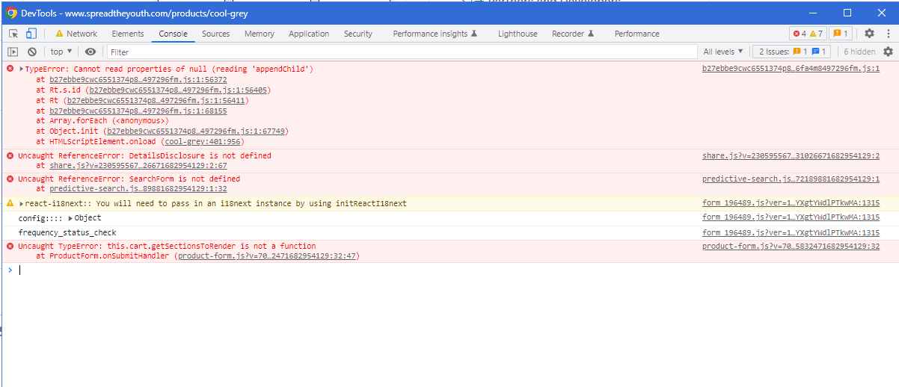Select 'at Array.forEach (<anonymous>)' stack line
The image size is (899, 387).
pyautogui.click(x=102, y=121)
